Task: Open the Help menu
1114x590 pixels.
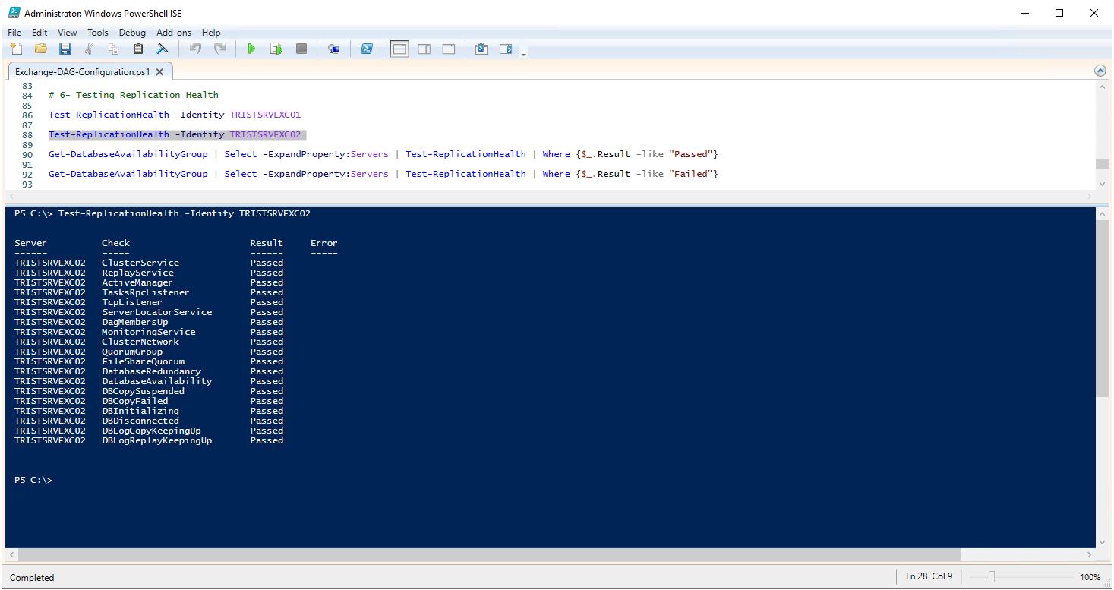Action: coord(211,33)
